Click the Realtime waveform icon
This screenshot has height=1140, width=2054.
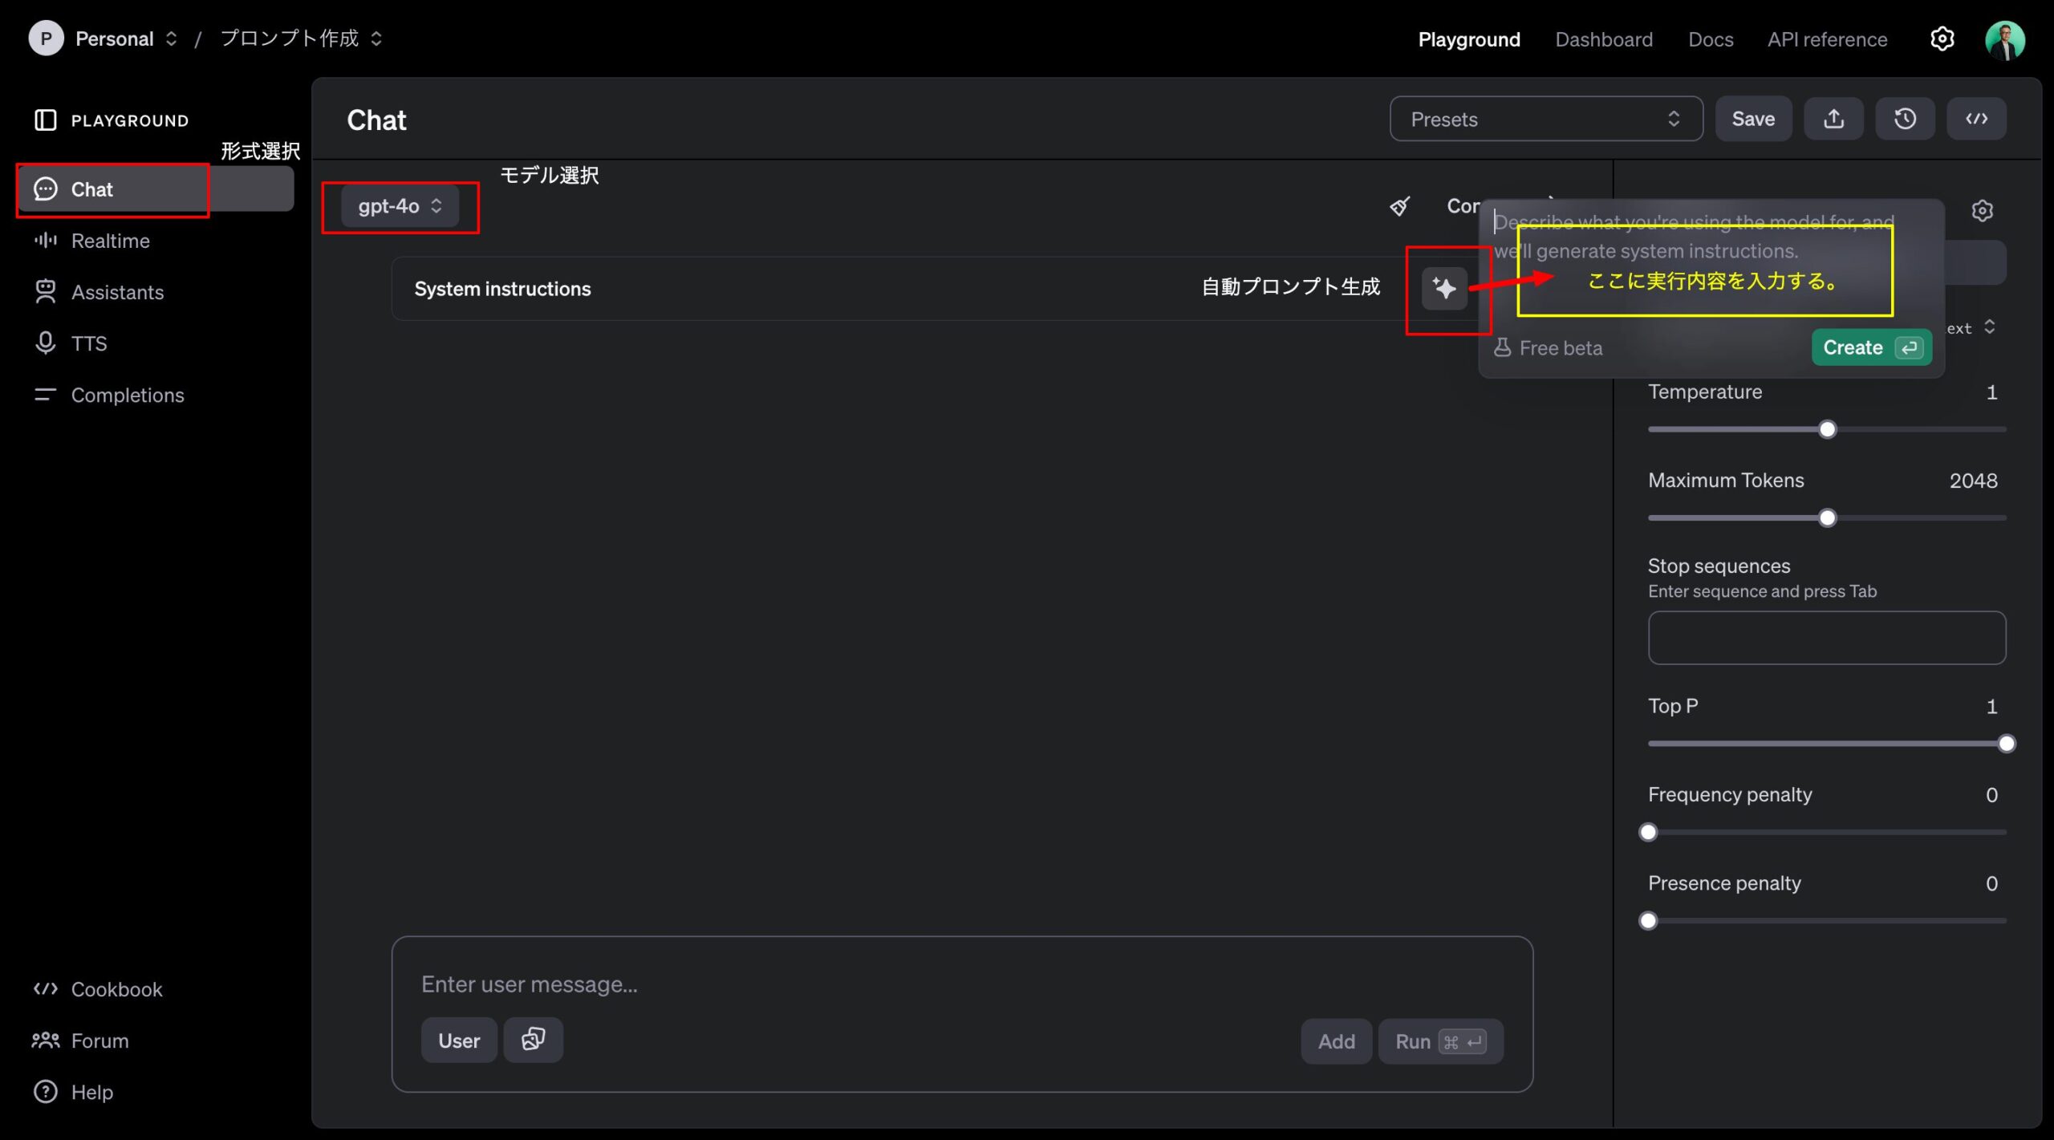point(46,240)
